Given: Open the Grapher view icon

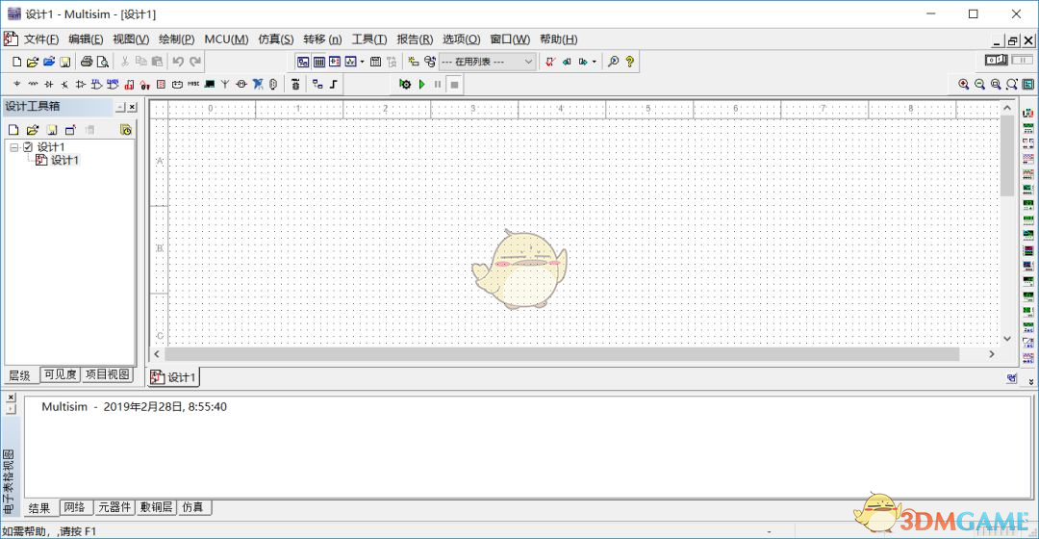Looking at the screenshot, I should click(x=350, y=62).
